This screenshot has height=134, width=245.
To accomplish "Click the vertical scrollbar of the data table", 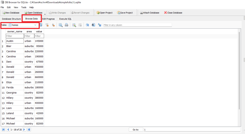I will click(x=239, y=70).
